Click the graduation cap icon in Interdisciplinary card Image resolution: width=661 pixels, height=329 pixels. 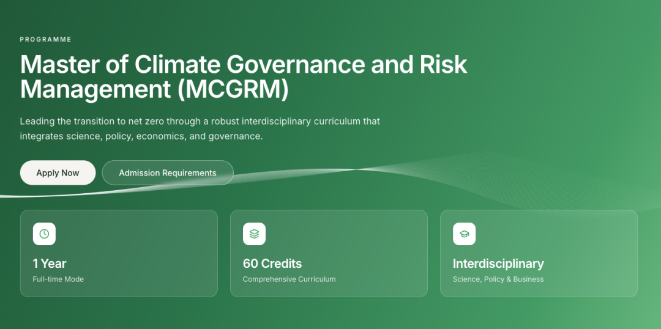tap(464, 234)
